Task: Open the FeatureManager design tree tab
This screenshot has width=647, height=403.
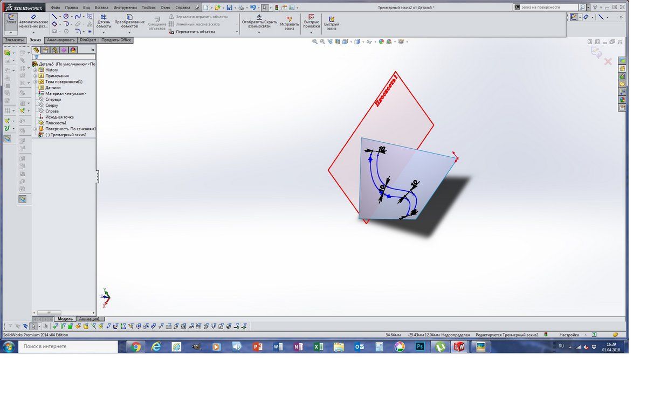Action: click(37, 50)
